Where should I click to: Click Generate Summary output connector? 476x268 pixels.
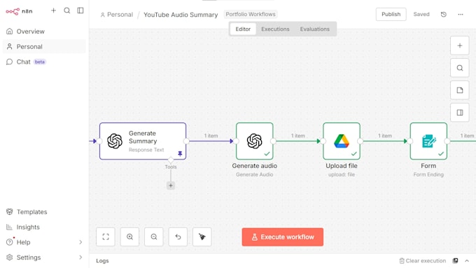pyautogui.click(x=186, y=141)
